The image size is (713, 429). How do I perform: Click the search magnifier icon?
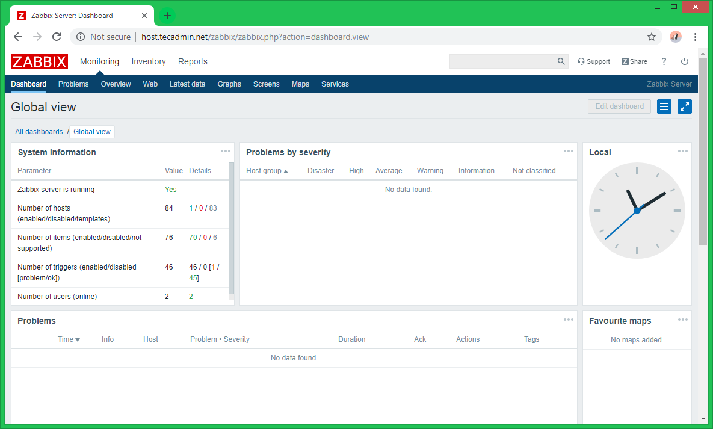[x=561, y=61]
